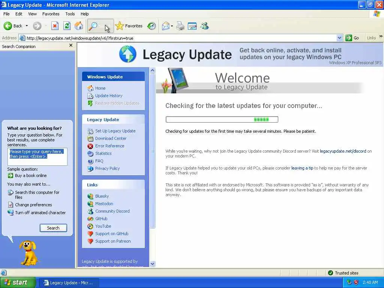This screenshot has width=384, height=288.
Task: Click the leaving a tip hyperlink
Action: pos(302,168)
